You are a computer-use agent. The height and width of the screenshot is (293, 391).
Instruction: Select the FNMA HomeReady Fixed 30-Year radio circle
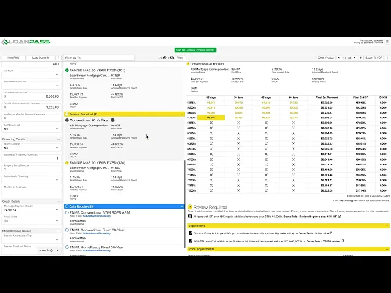tap(67, 247)
